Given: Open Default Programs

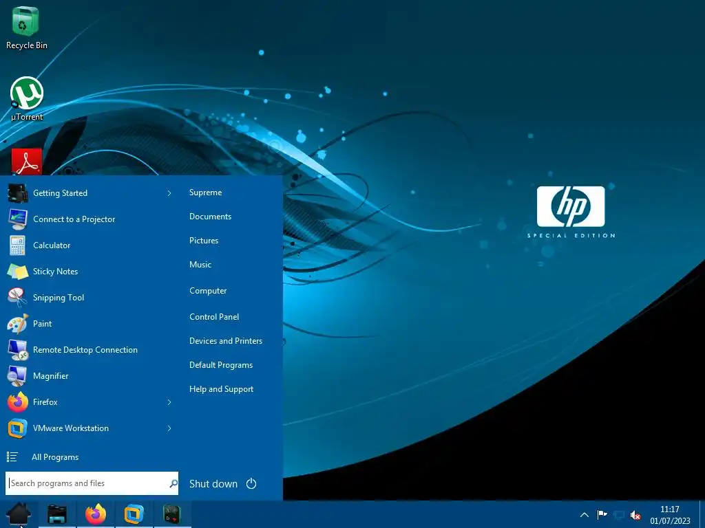Looking at the screenshot, I should [x=221, y=365].
